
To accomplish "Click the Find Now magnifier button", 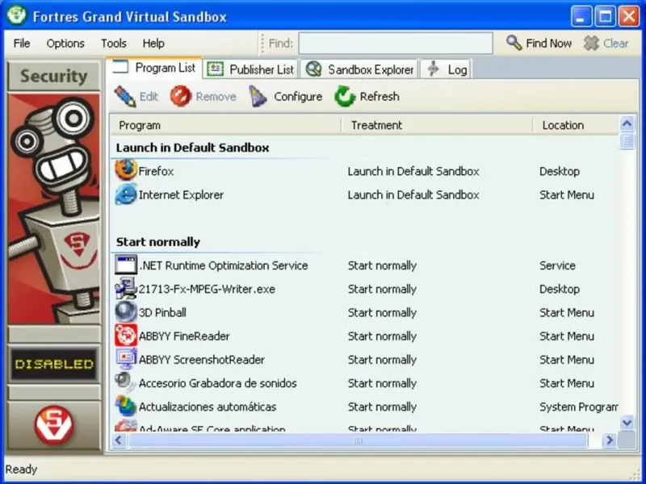I will coord(539,43).
